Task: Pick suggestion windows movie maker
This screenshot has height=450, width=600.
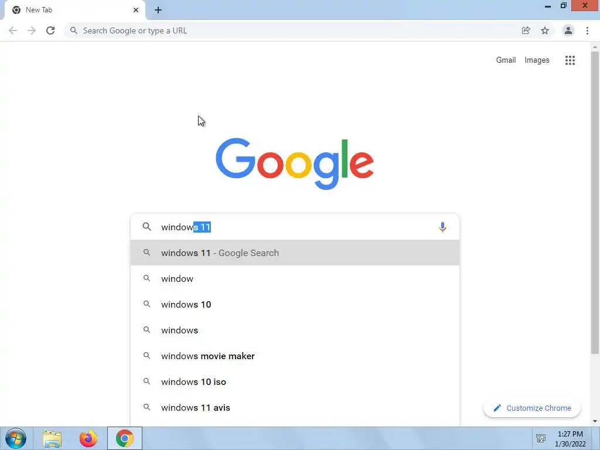Action: pyautogui.click(x=295, y=356)
